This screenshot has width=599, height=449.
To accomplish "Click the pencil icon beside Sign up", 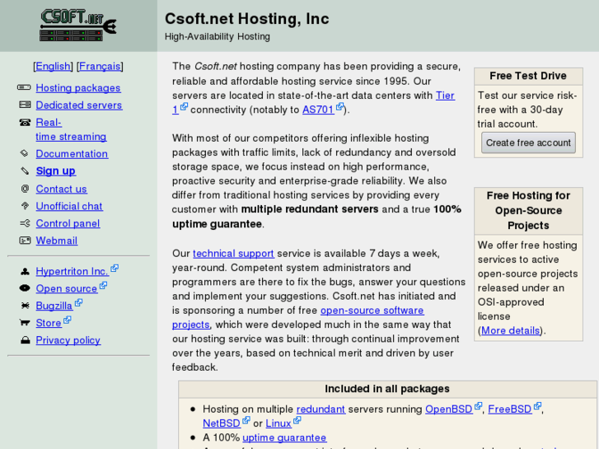I will point(25,171).
